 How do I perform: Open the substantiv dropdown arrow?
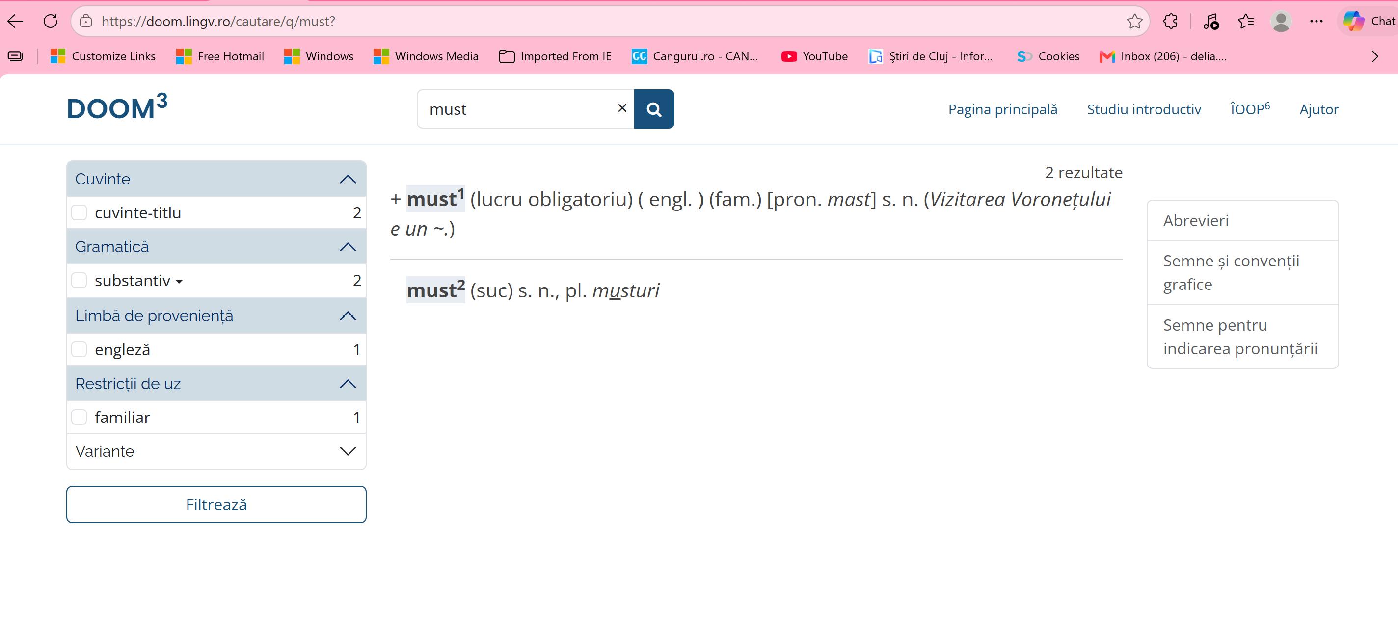coord(180,282)
